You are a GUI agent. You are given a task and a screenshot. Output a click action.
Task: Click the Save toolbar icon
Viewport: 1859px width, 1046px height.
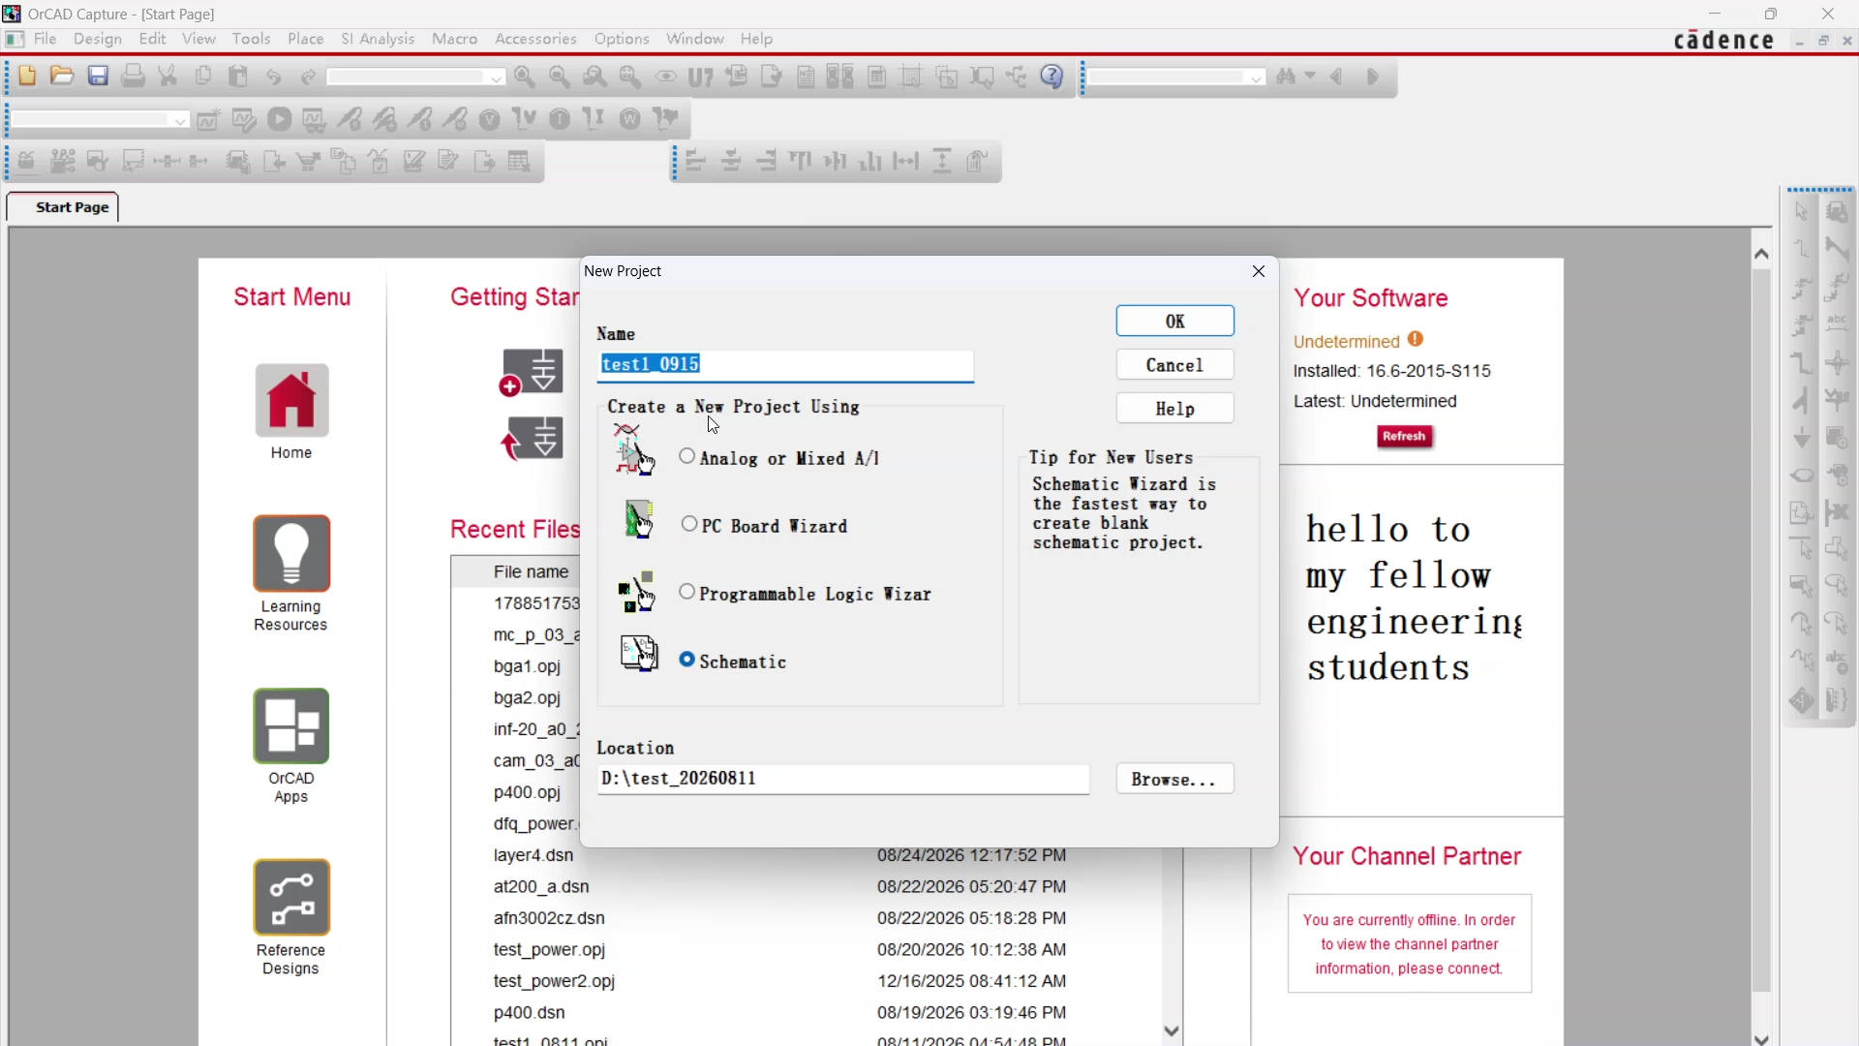point(98,77)
